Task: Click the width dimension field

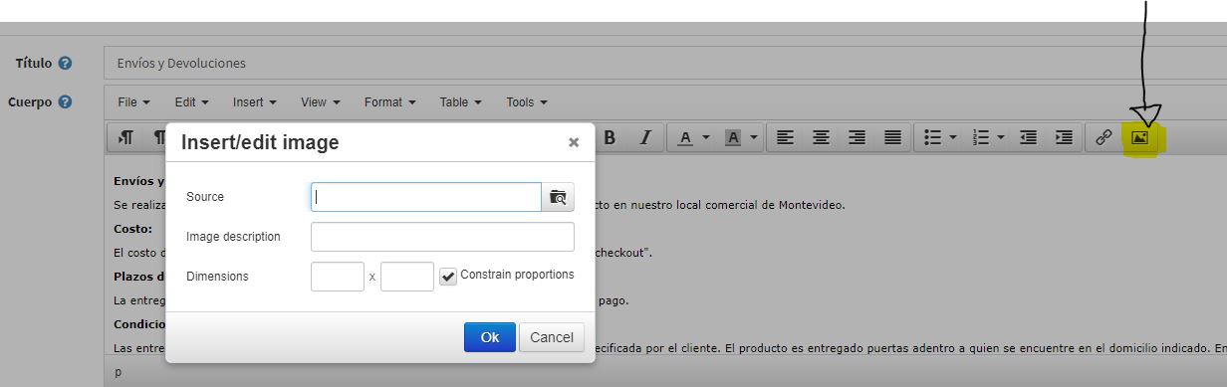Action: (x=338, y=277)
